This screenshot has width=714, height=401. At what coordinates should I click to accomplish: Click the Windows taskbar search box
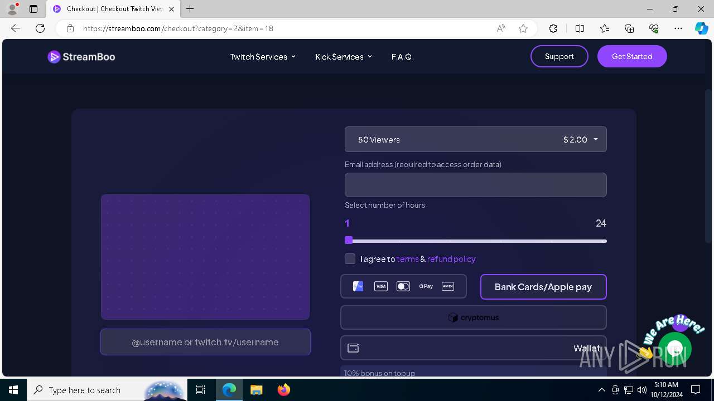coord(107,390)
